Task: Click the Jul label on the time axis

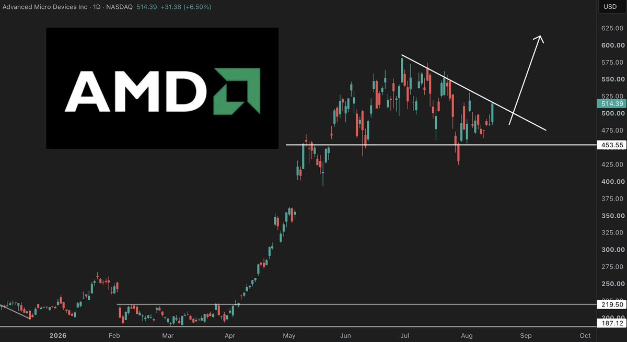Action: [x=404, y=336]
